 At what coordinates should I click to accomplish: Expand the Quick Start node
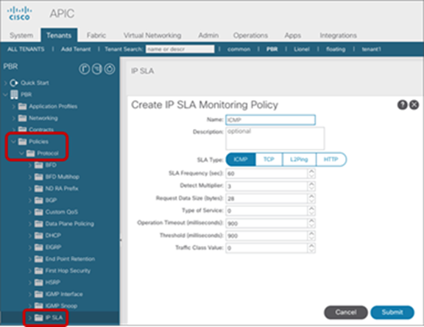tap(5, 82)
